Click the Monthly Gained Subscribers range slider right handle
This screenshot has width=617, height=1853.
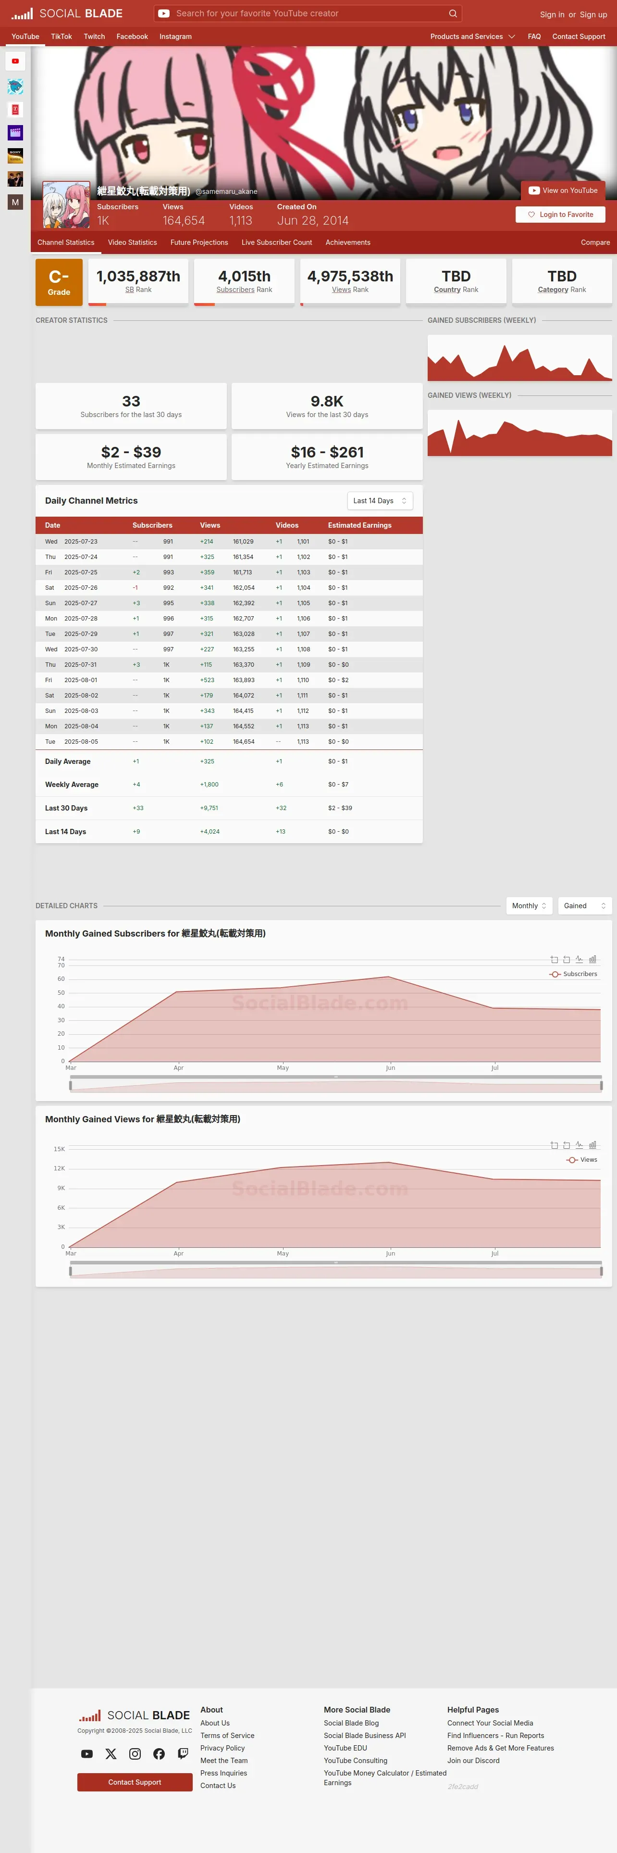601,1085
